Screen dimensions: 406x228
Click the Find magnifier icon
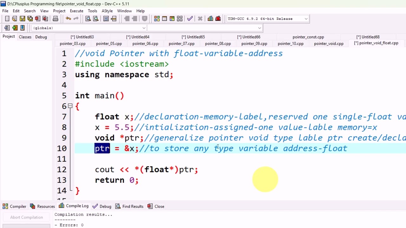88,19
